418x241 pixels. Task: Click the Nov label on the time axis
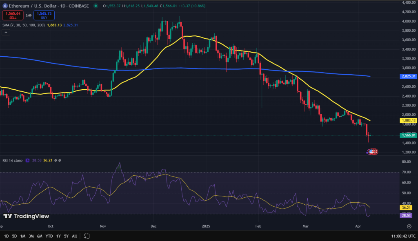tap(103, 226)
